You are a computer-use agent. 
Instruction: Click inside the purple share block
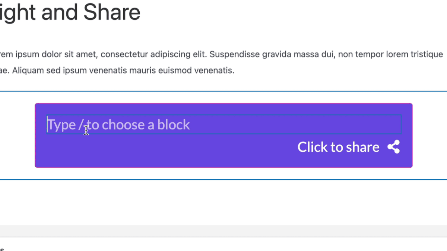point(223,156)
